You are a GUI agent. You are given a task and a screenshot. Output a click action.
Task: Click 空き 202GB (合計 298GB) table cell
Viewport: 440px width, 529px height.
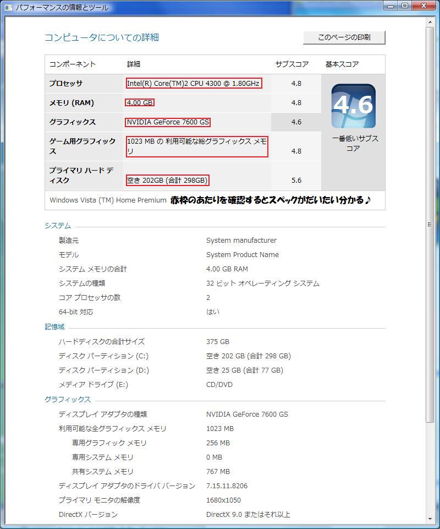(167, 181)
